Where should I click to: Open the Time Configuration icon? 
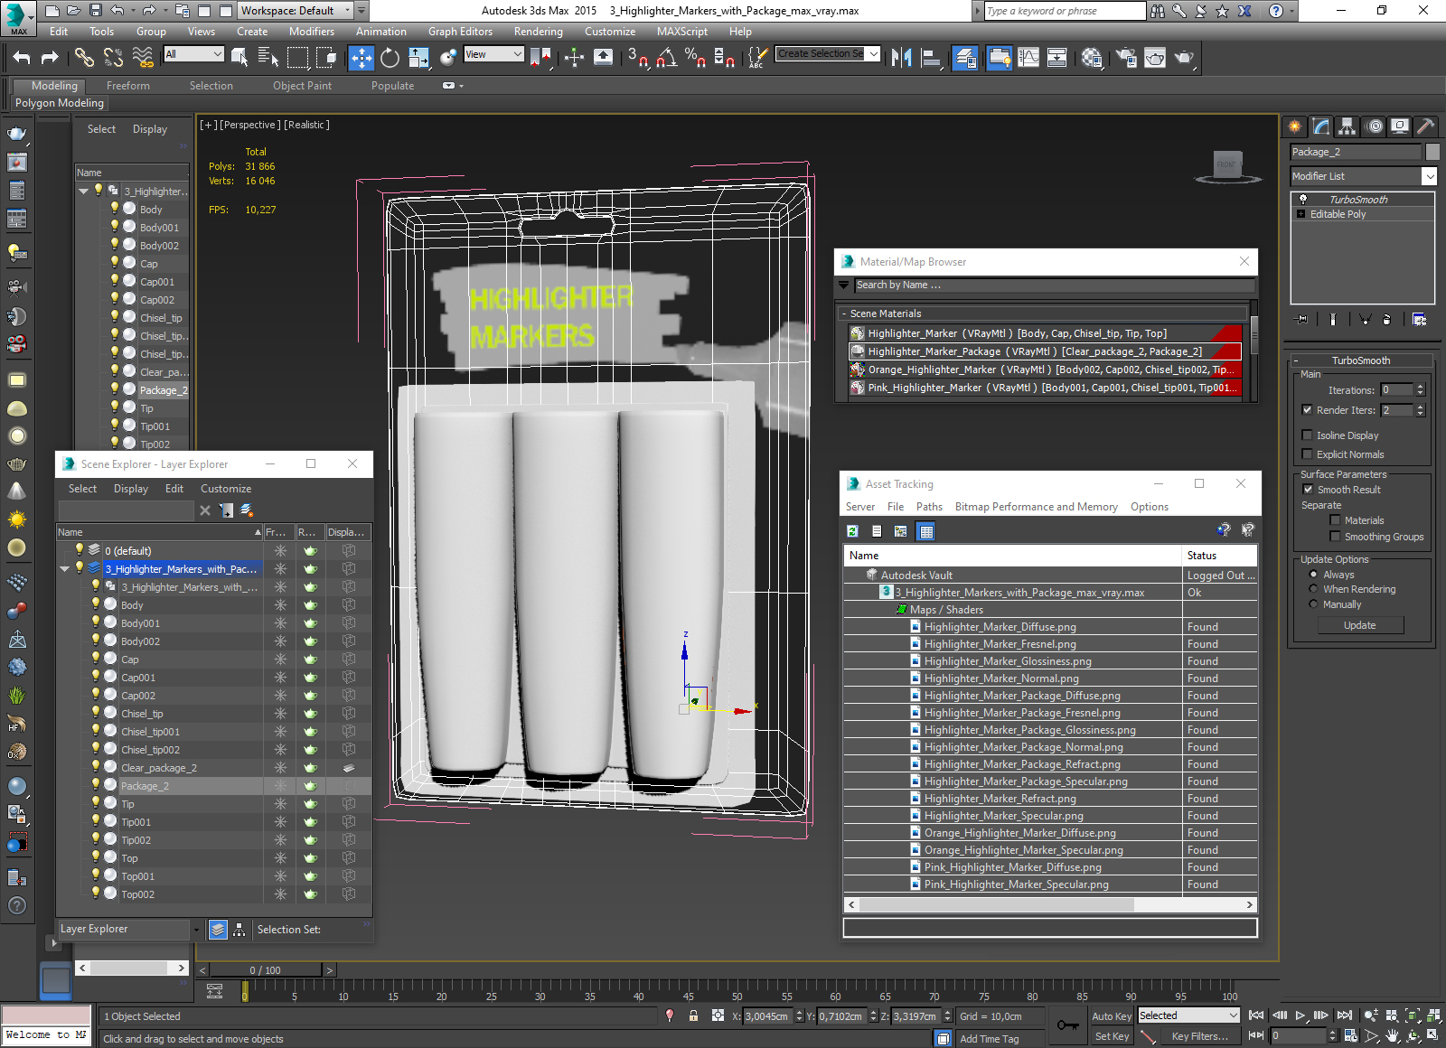pos(1351,1036)
